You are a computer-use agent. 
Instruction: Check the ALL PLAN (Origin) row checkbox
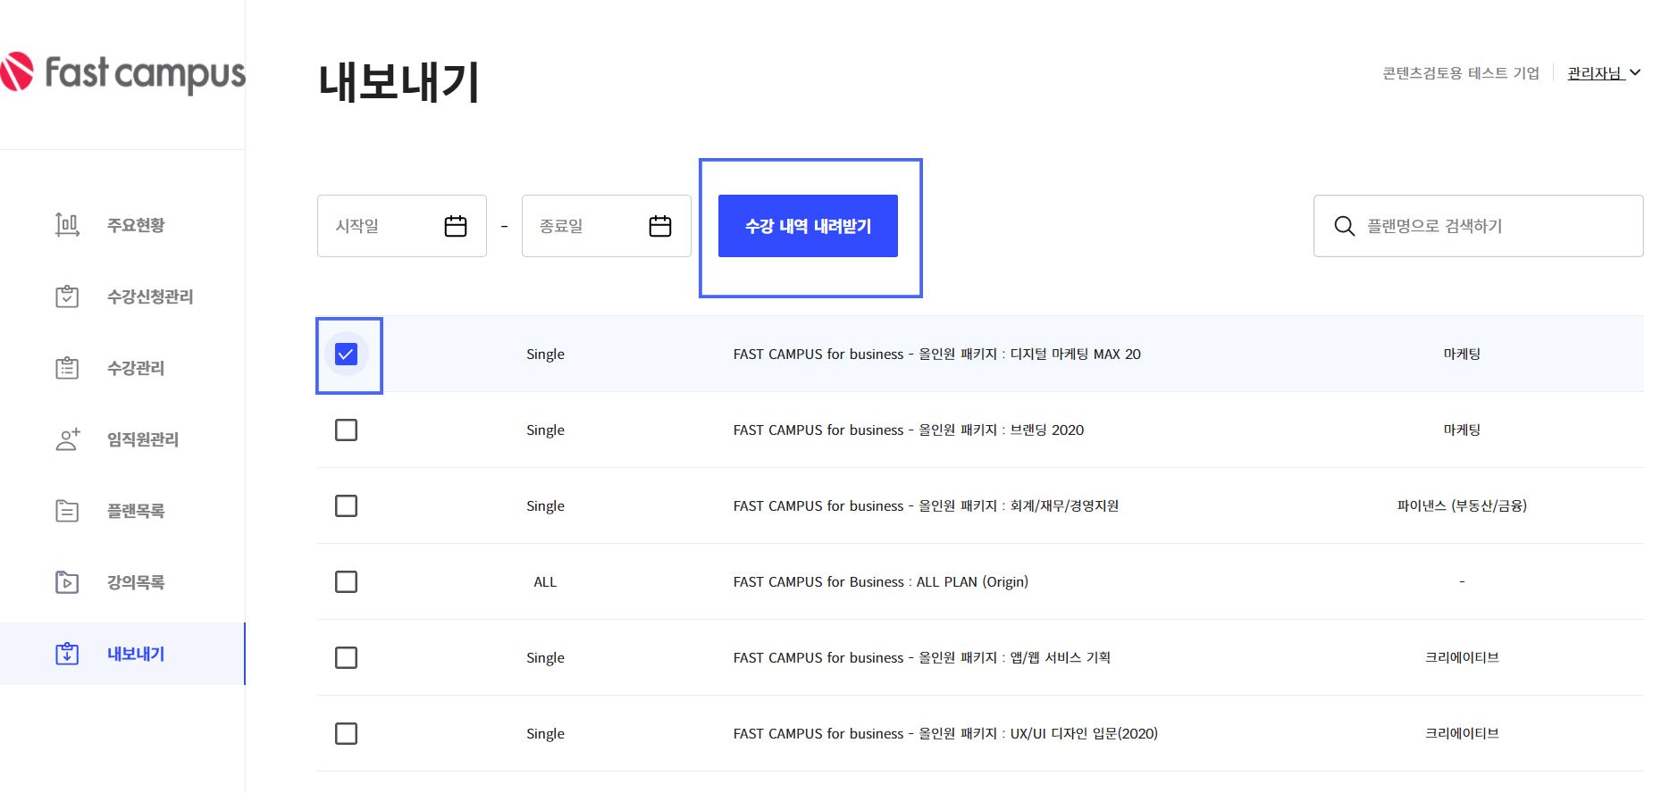click(346, 582)
